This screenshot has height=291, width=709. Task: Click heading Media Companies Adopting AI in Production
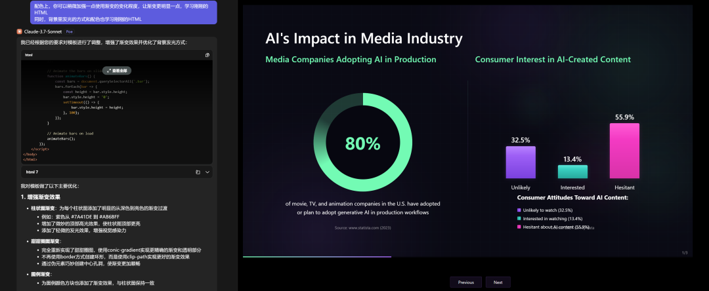click(351, 60)
